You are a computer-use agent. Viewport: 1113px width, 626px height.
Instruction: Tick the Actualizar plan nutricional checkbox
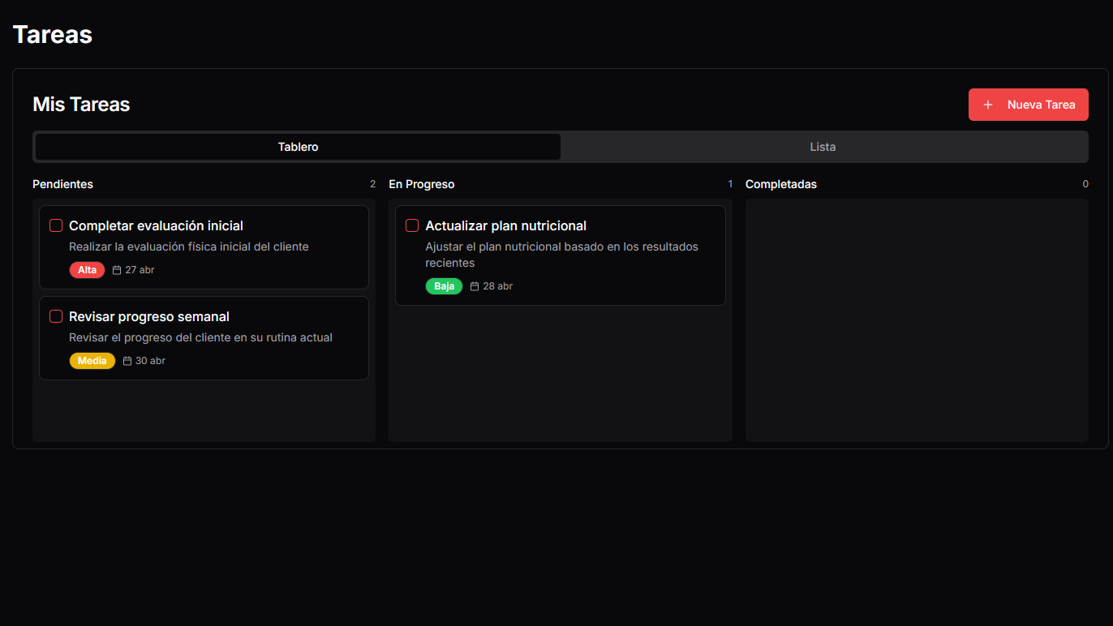[412, 225]
